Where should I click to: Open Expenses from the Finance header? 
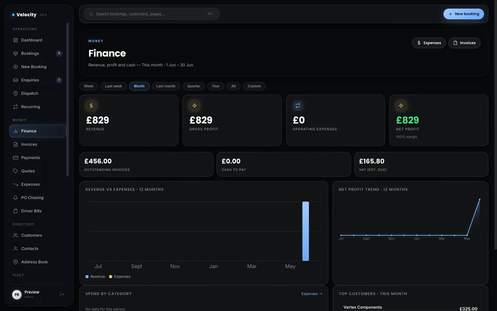[429, 43]
